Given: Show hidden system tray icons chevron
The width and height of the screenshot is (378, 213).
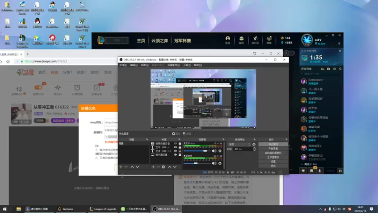Looking at the screenshot, I should (320, 209).
